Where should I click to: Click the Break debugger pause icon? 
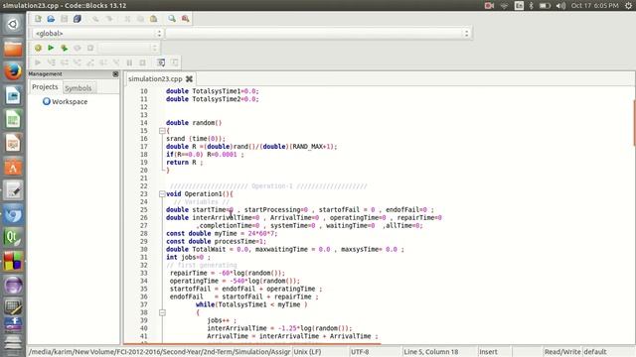129,62
